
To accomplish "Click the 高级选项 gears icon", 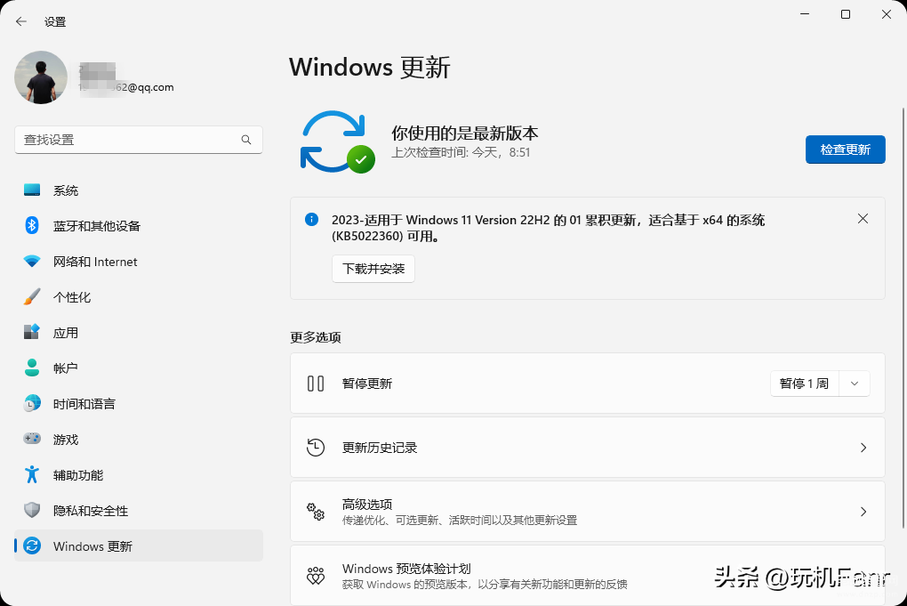I will click(x=316, y=512).
